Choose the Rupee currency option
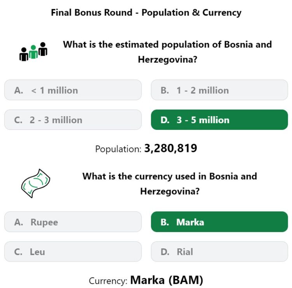The height and width of the screenshot is (288, 292). (x=73, y=222)
